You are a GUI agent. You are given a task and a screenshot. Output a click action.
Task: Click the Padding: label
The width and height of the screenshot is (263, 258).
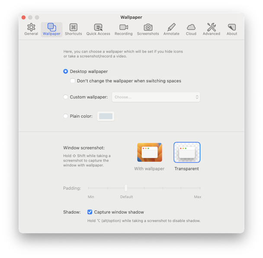(x=72, y=188)
